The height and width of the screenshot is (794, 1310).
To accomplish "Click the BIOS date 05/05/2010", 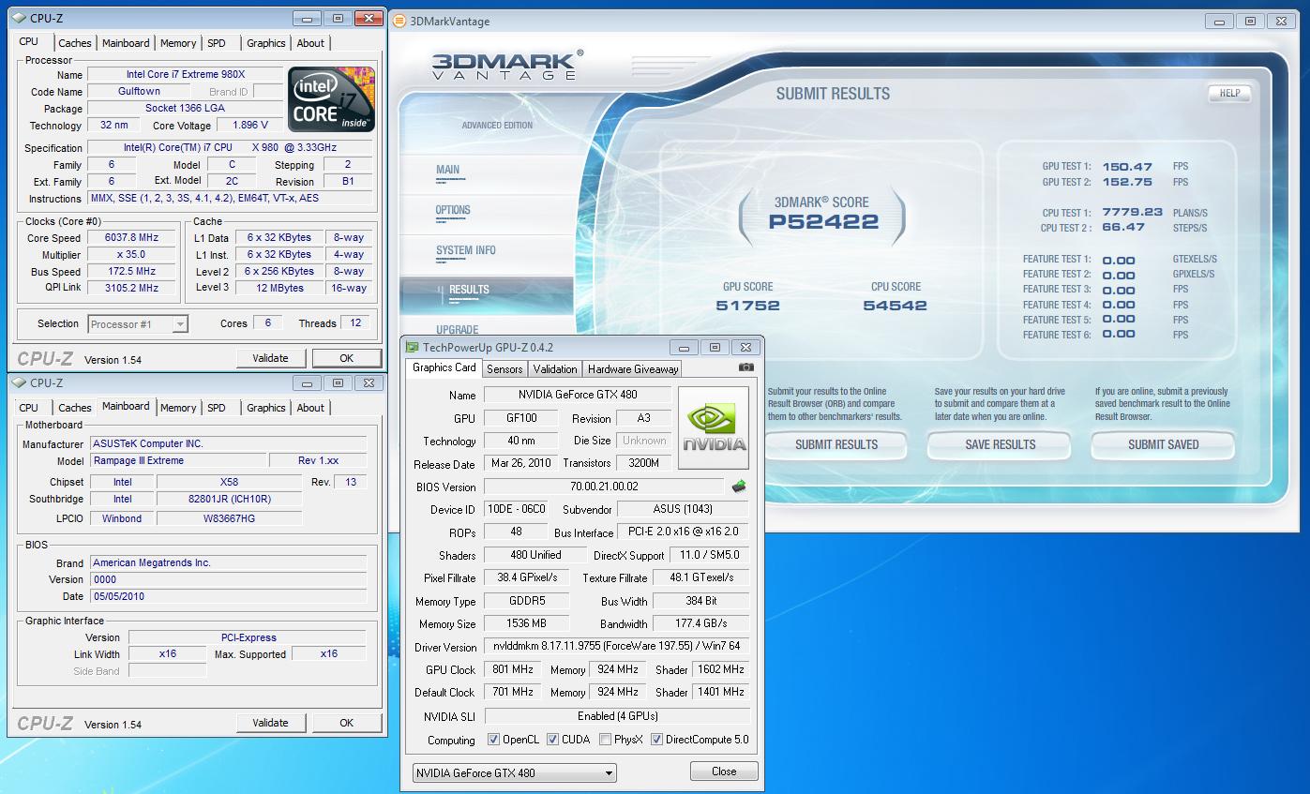I will pyautogui.click(x=228, y=596).
